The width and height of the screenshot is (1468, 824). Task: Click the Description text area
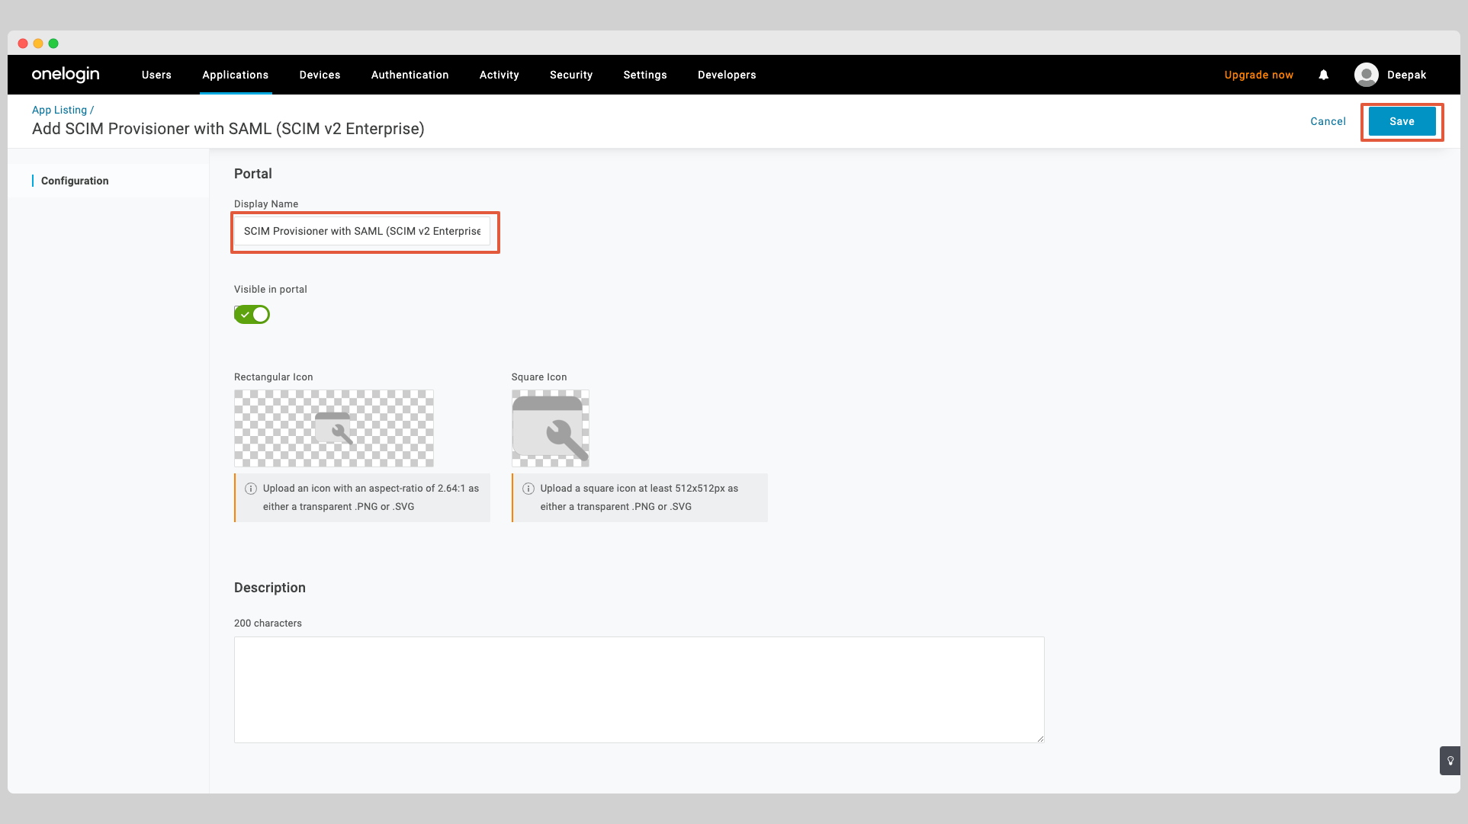pos(638,688)
